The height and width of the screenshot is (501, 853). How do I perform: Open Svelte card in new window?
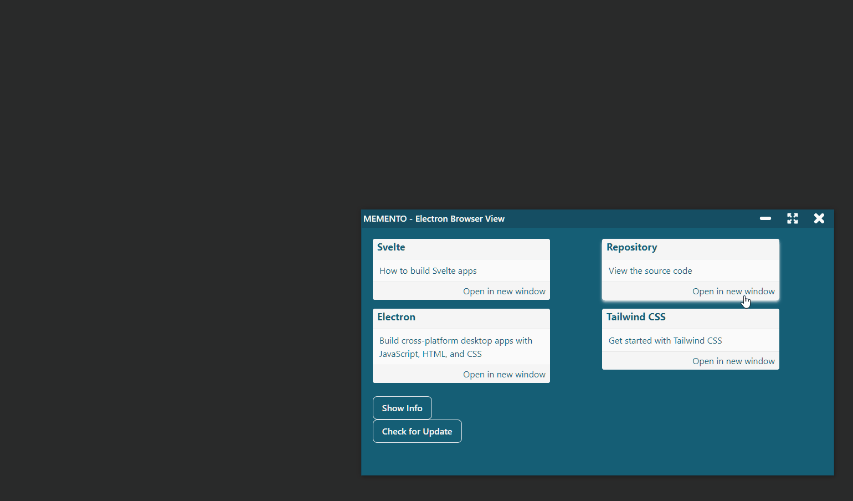(504, 292)
